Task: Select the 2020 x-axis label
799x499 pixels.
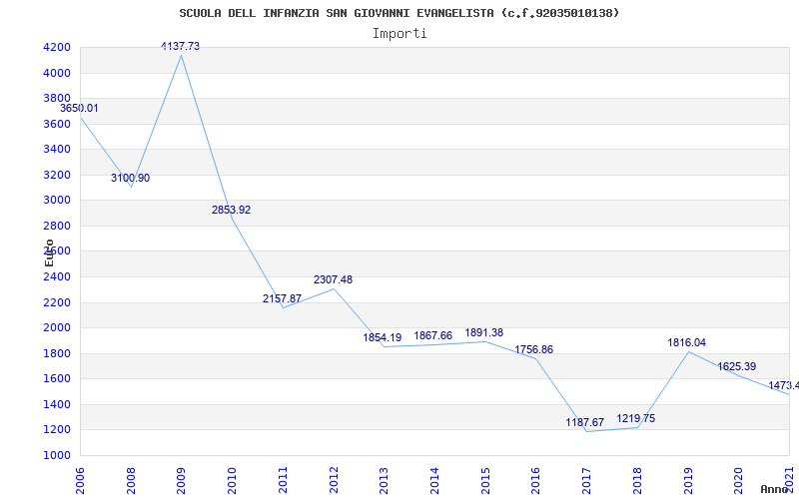Action: tap(738, 480)
